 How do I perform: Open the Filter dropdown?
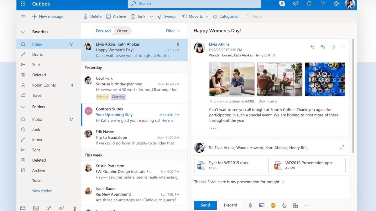(x=172, y=31)
